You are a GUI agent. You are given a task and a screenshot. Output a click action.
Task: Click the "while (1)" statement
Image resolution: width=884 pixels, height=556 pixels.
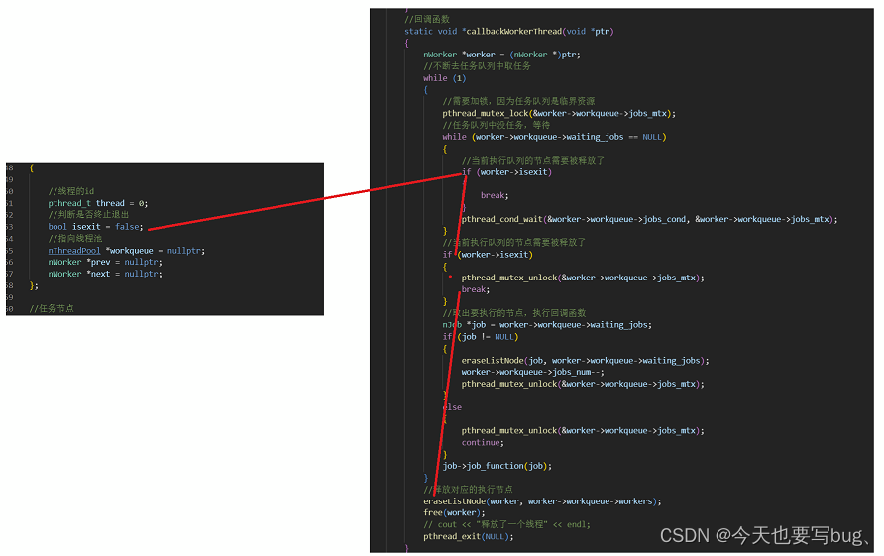pyautogui.click(x=445, y=78)
